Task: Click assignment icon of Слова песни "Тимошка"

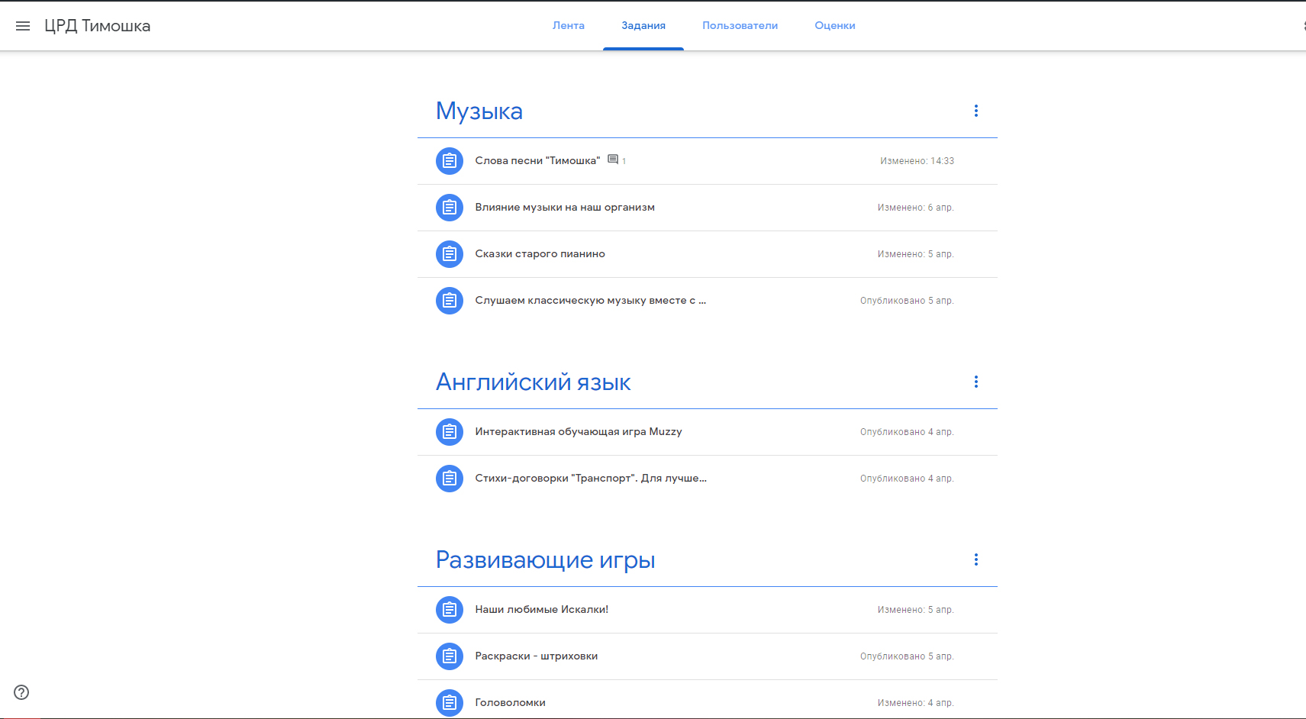Action: tap(450, 161)
